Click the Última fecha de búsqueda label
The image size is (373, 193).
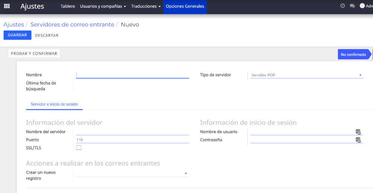pos(41,86)
